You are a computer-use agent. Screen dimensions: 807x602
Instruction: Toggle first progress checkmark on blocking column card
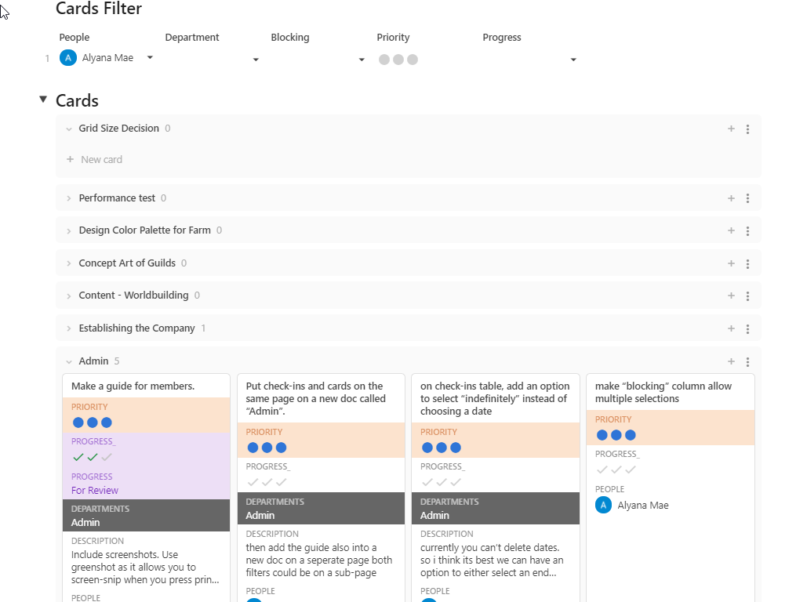coord(602,470)
